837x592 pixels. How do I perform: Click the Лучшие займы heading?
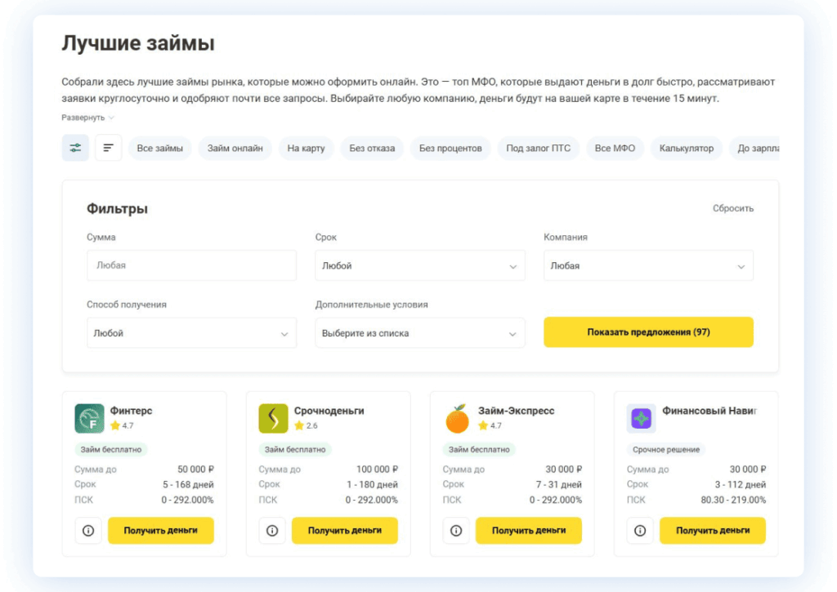point(138,43)
